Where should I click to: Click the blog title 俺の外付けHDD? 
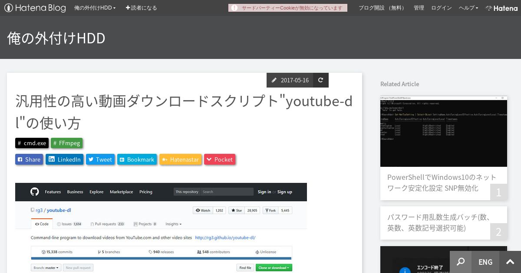[x=56, y=38]
